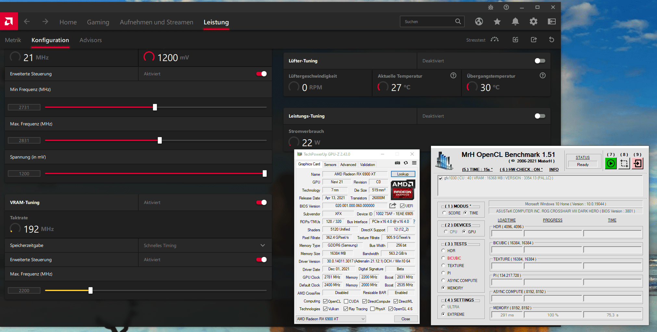The height and width of the screenshot is (332, 657).
Task: Open the settings gear icon
Action: (533, 21)
